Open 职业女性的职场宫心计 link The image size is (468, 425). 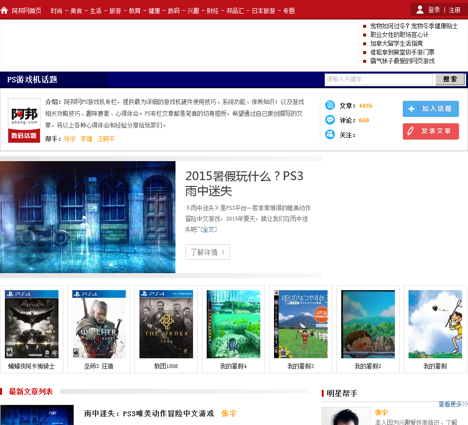coord(399,35)
